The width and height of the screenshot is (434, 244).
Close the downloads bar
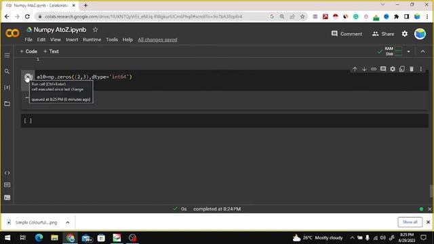tap(428, 222)
